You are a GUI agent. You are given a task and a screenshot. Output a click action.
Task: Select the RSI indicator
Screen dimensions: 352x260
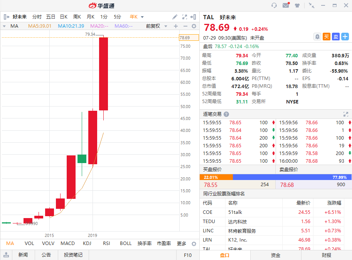(x=106, y=243)
